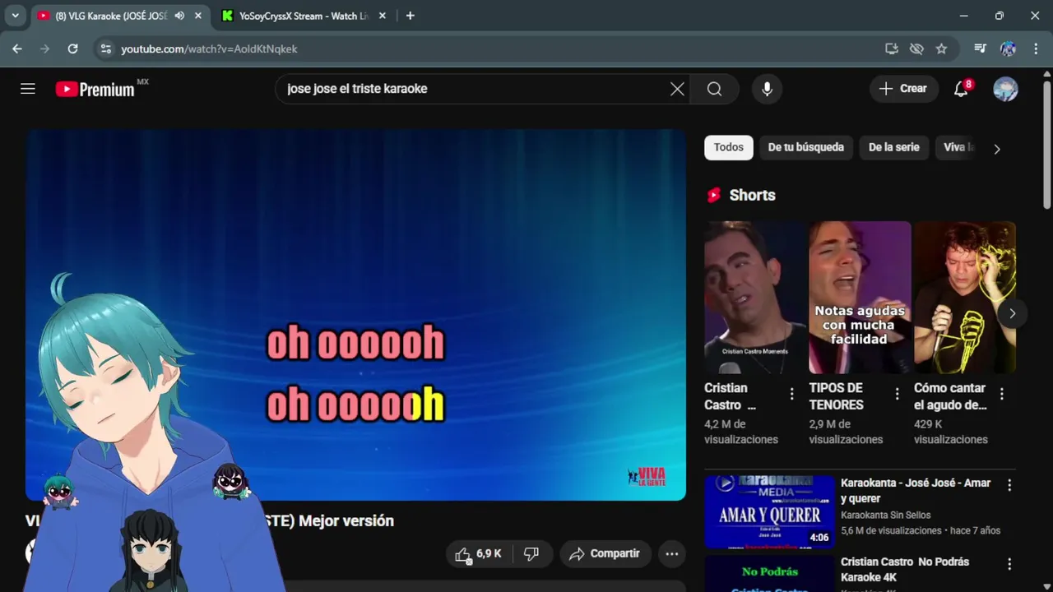The height and width of the screenshot is (592, 1053).
Task: Close the YoSoyCryssX Stream tab
Action: pos(383,16)
